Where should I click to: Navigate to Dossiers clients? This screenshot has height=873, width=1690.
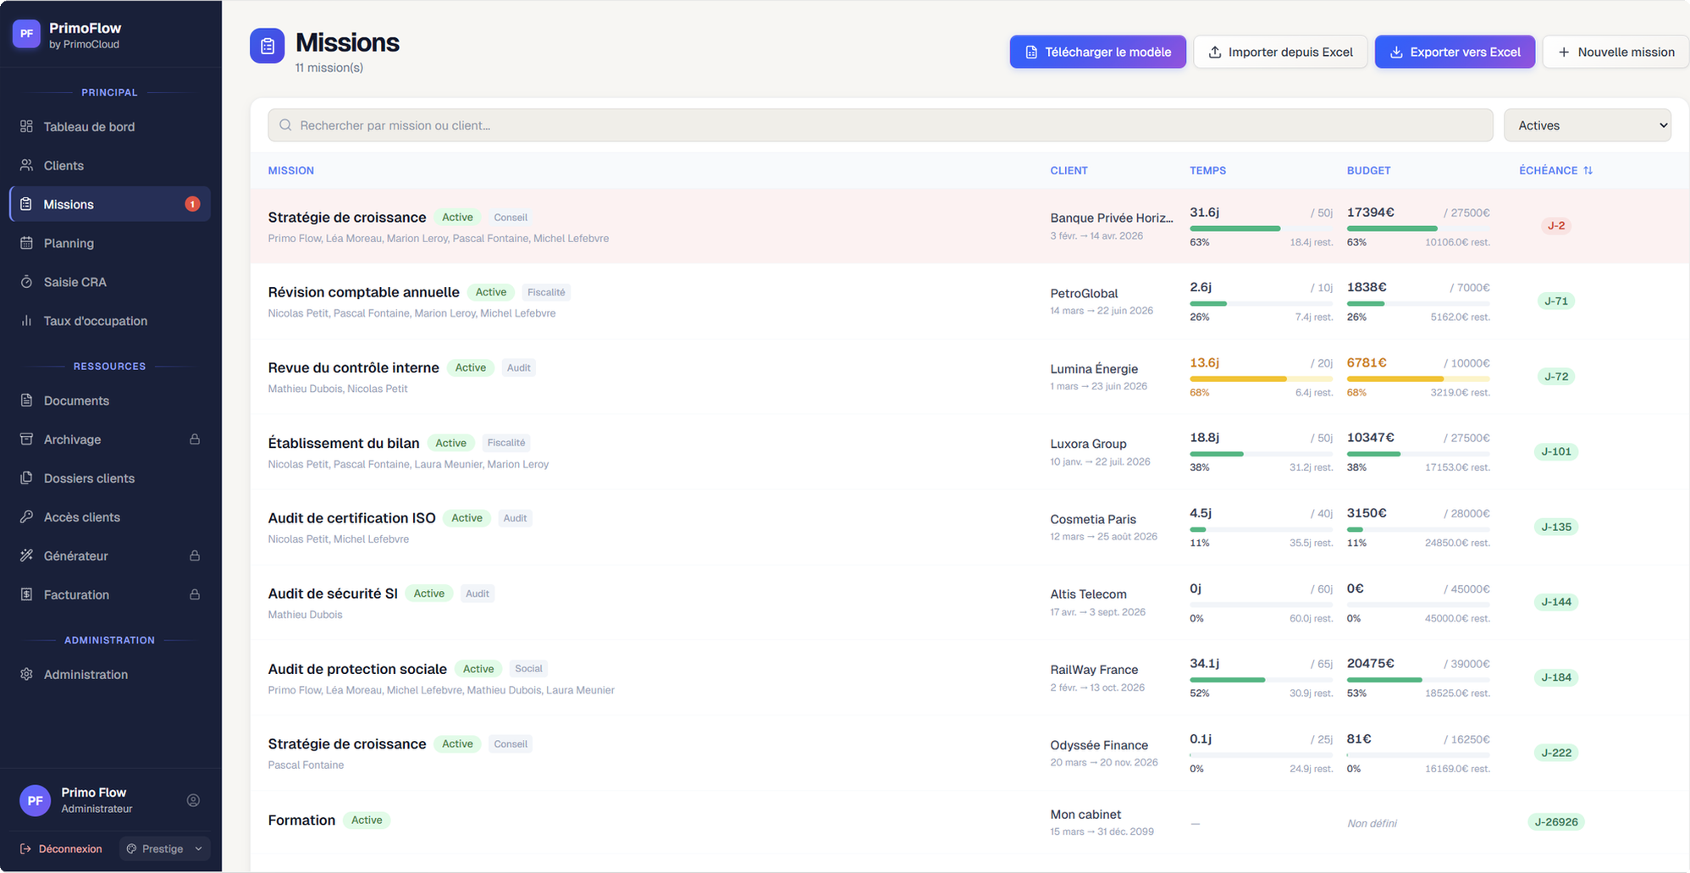pyautogui.click(x=110, y=478)
